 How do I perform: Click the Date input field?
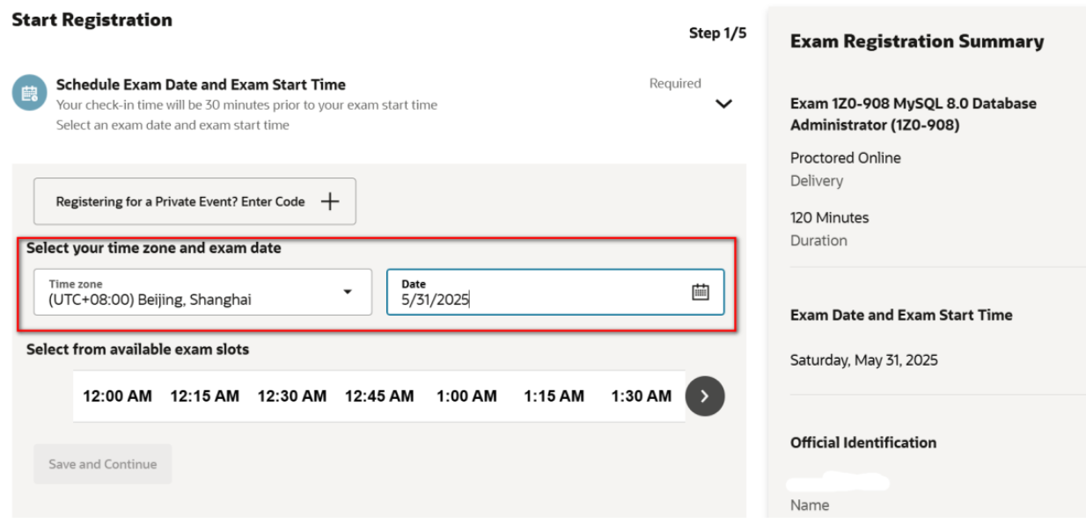[x=537, y=292]
